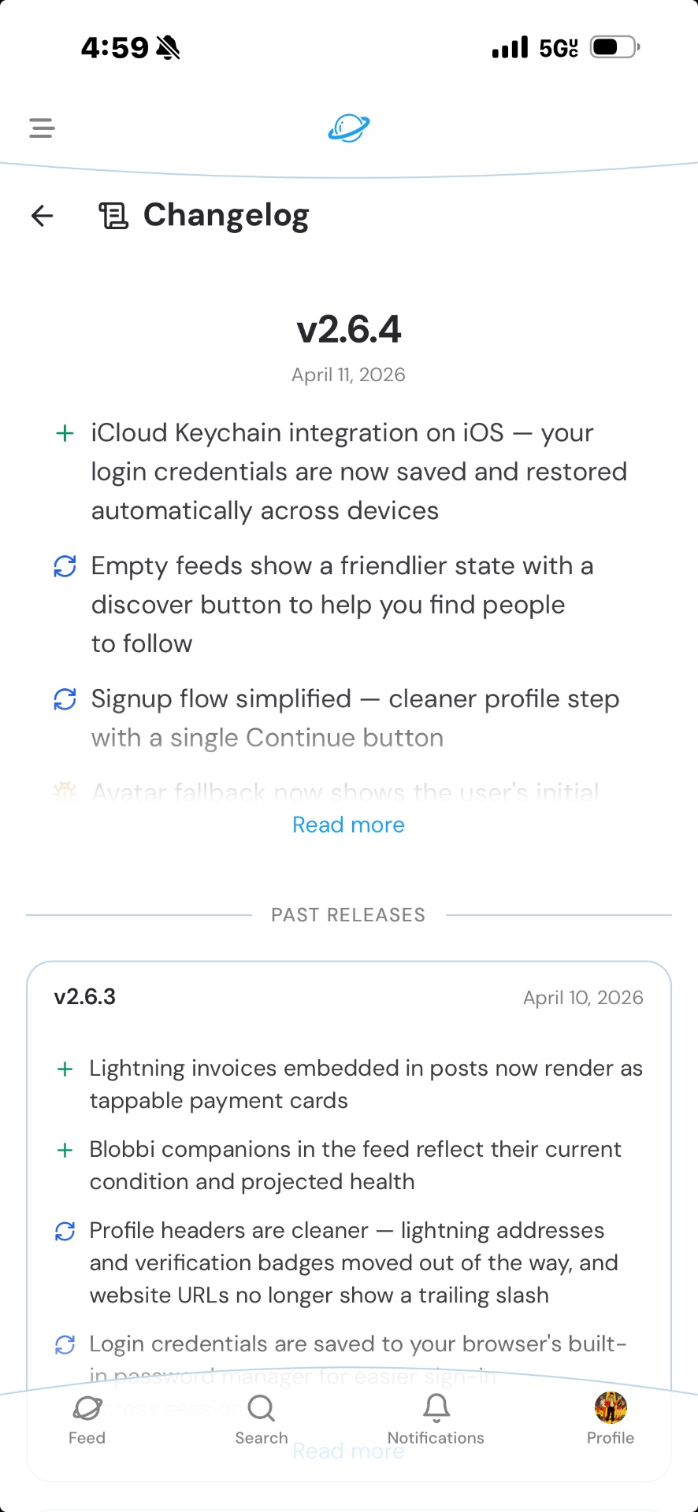Tap the planet logo icon
This screenshot has height=1512, width=698.
[x=349, y=128]
